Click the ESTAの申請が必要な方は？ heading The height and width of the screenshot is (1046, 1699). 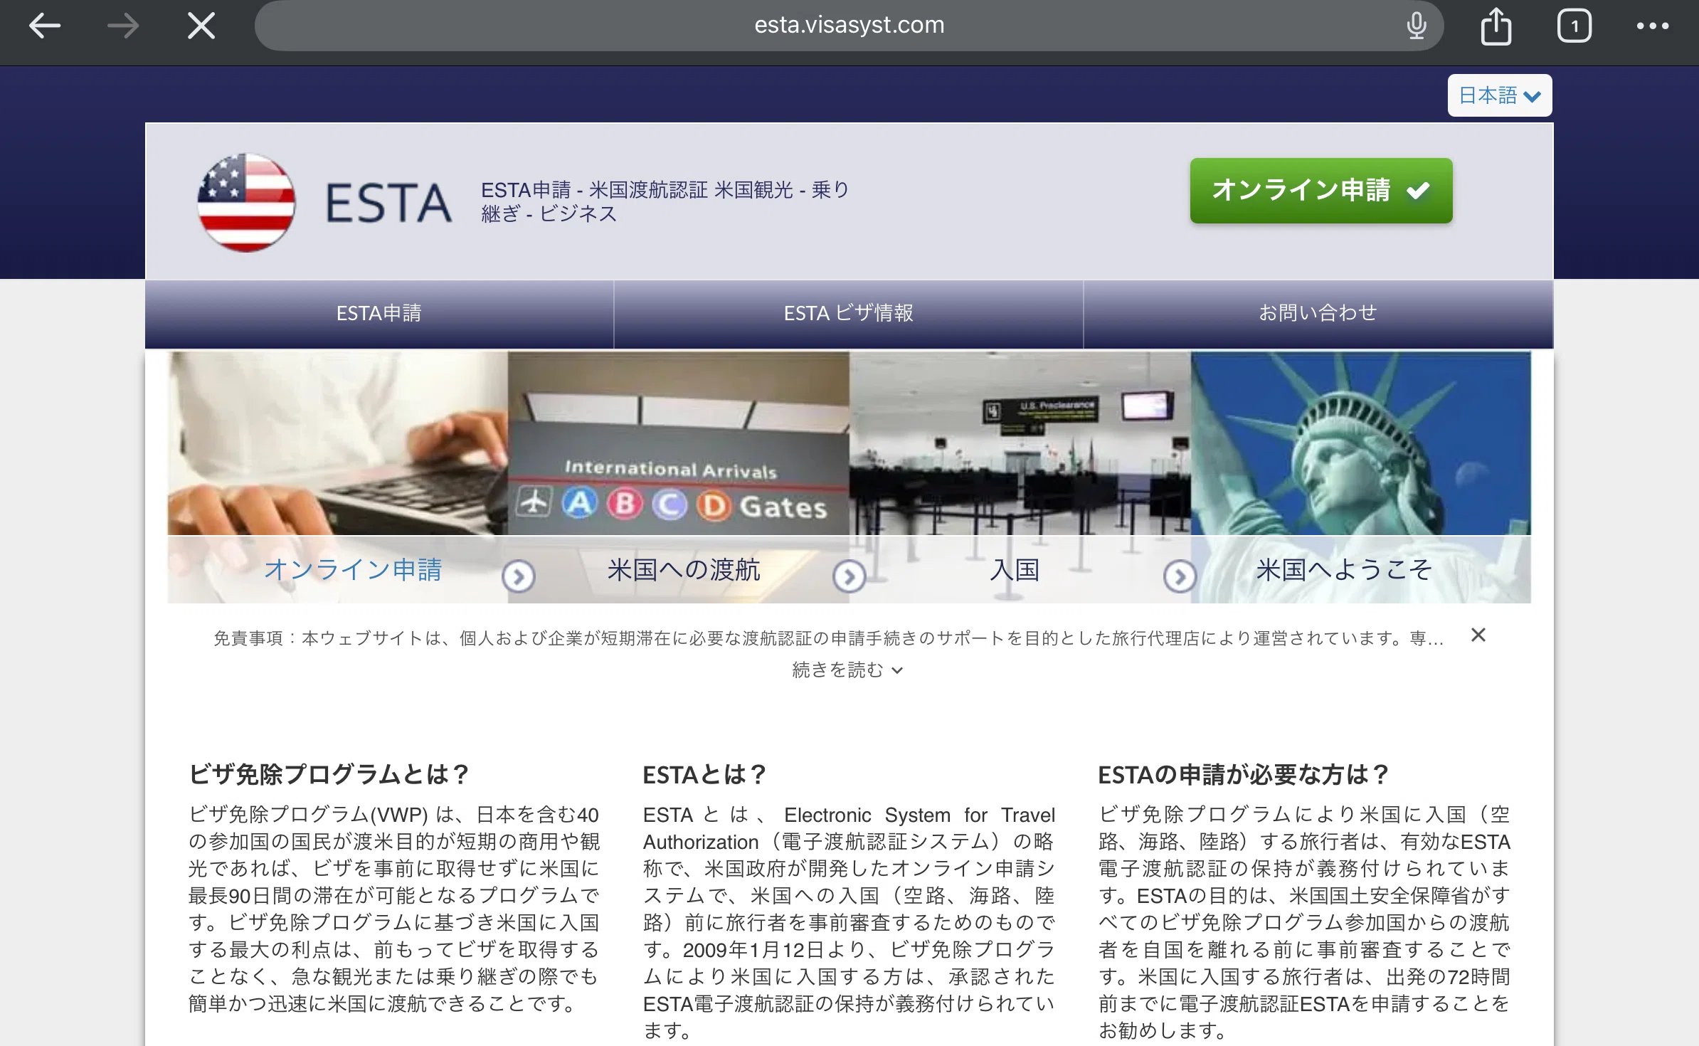[x=1243, y=774]
